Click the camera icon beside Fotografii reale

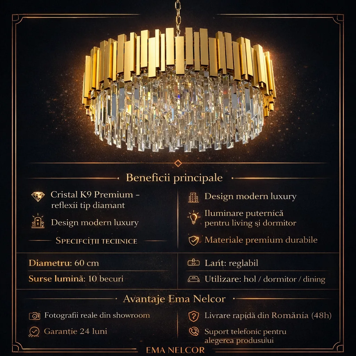34,316
